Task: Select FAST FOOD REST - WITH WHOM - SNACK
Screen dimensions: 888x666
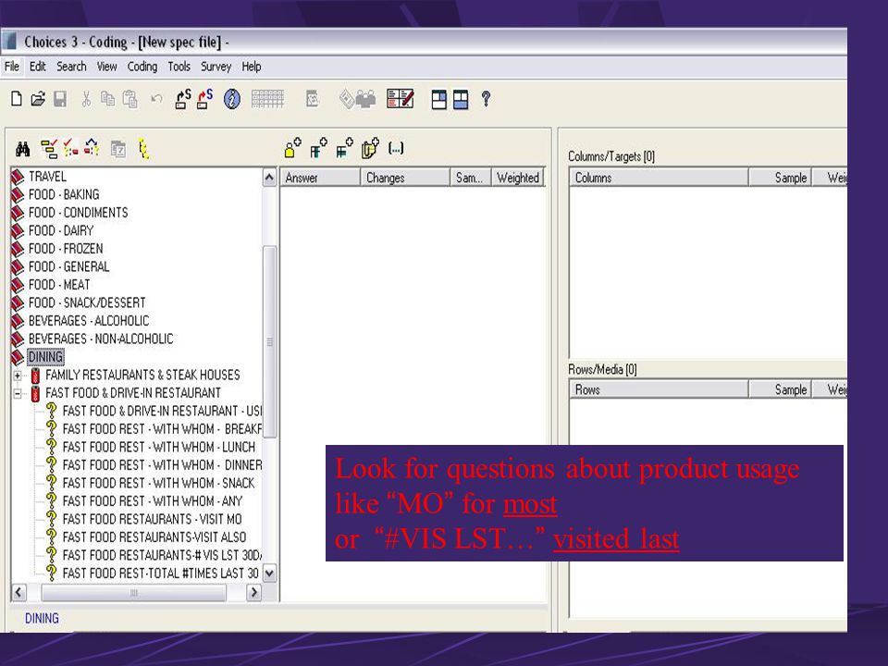Action: pos(158,484)
